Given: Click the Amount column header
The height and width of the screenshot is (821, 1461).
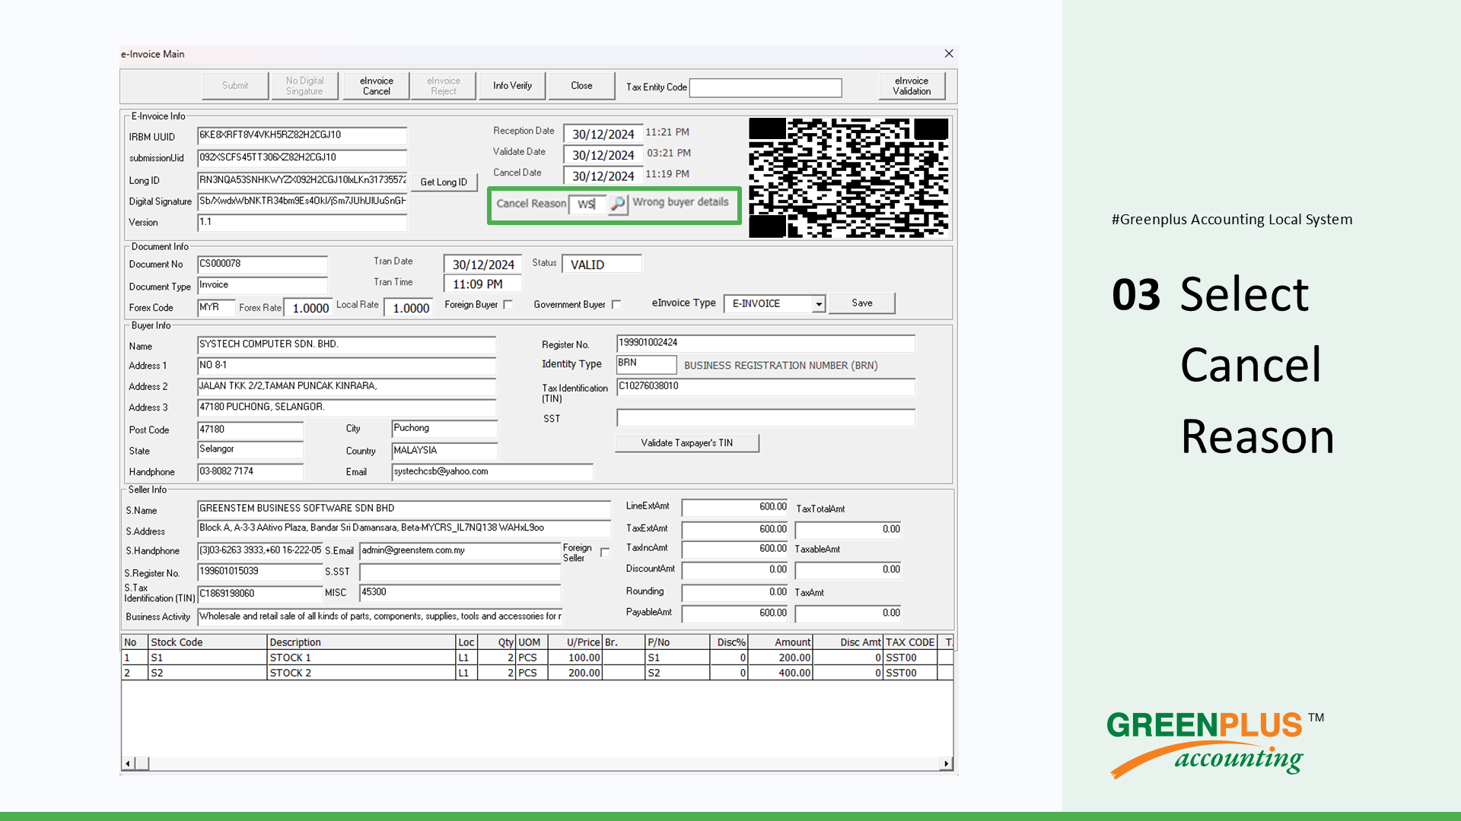Looking at the screenshot, I should (780, 642).
